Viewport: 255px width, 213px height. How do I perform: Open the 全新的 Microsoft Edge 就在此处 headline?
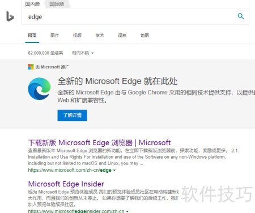tap(117, 81)
